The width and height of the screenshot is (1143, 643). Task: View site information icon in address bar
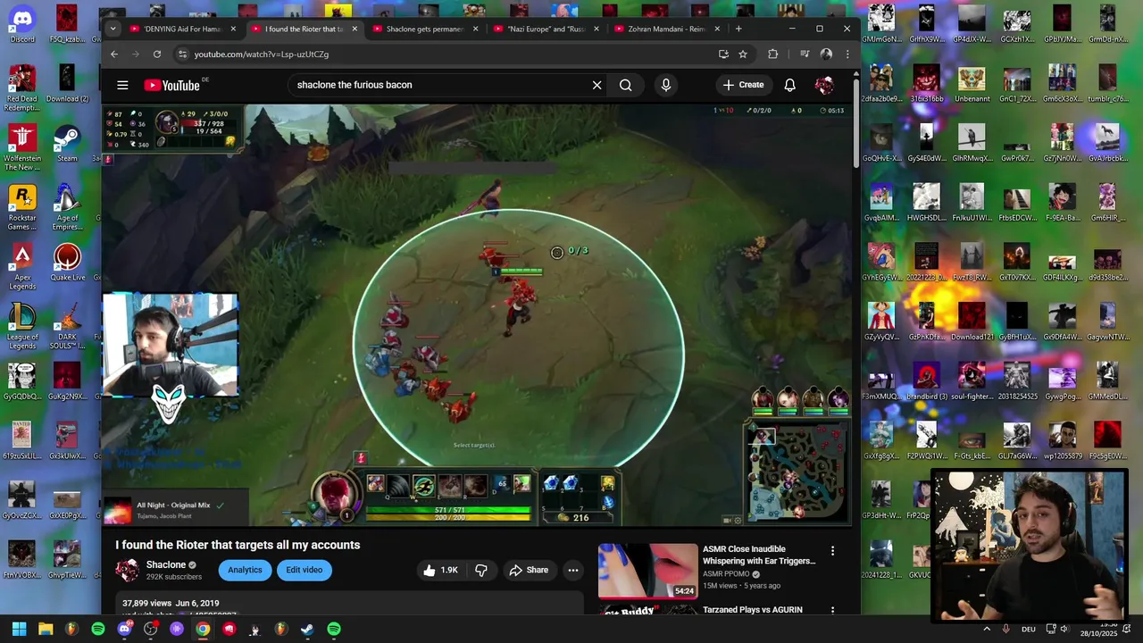182,54
